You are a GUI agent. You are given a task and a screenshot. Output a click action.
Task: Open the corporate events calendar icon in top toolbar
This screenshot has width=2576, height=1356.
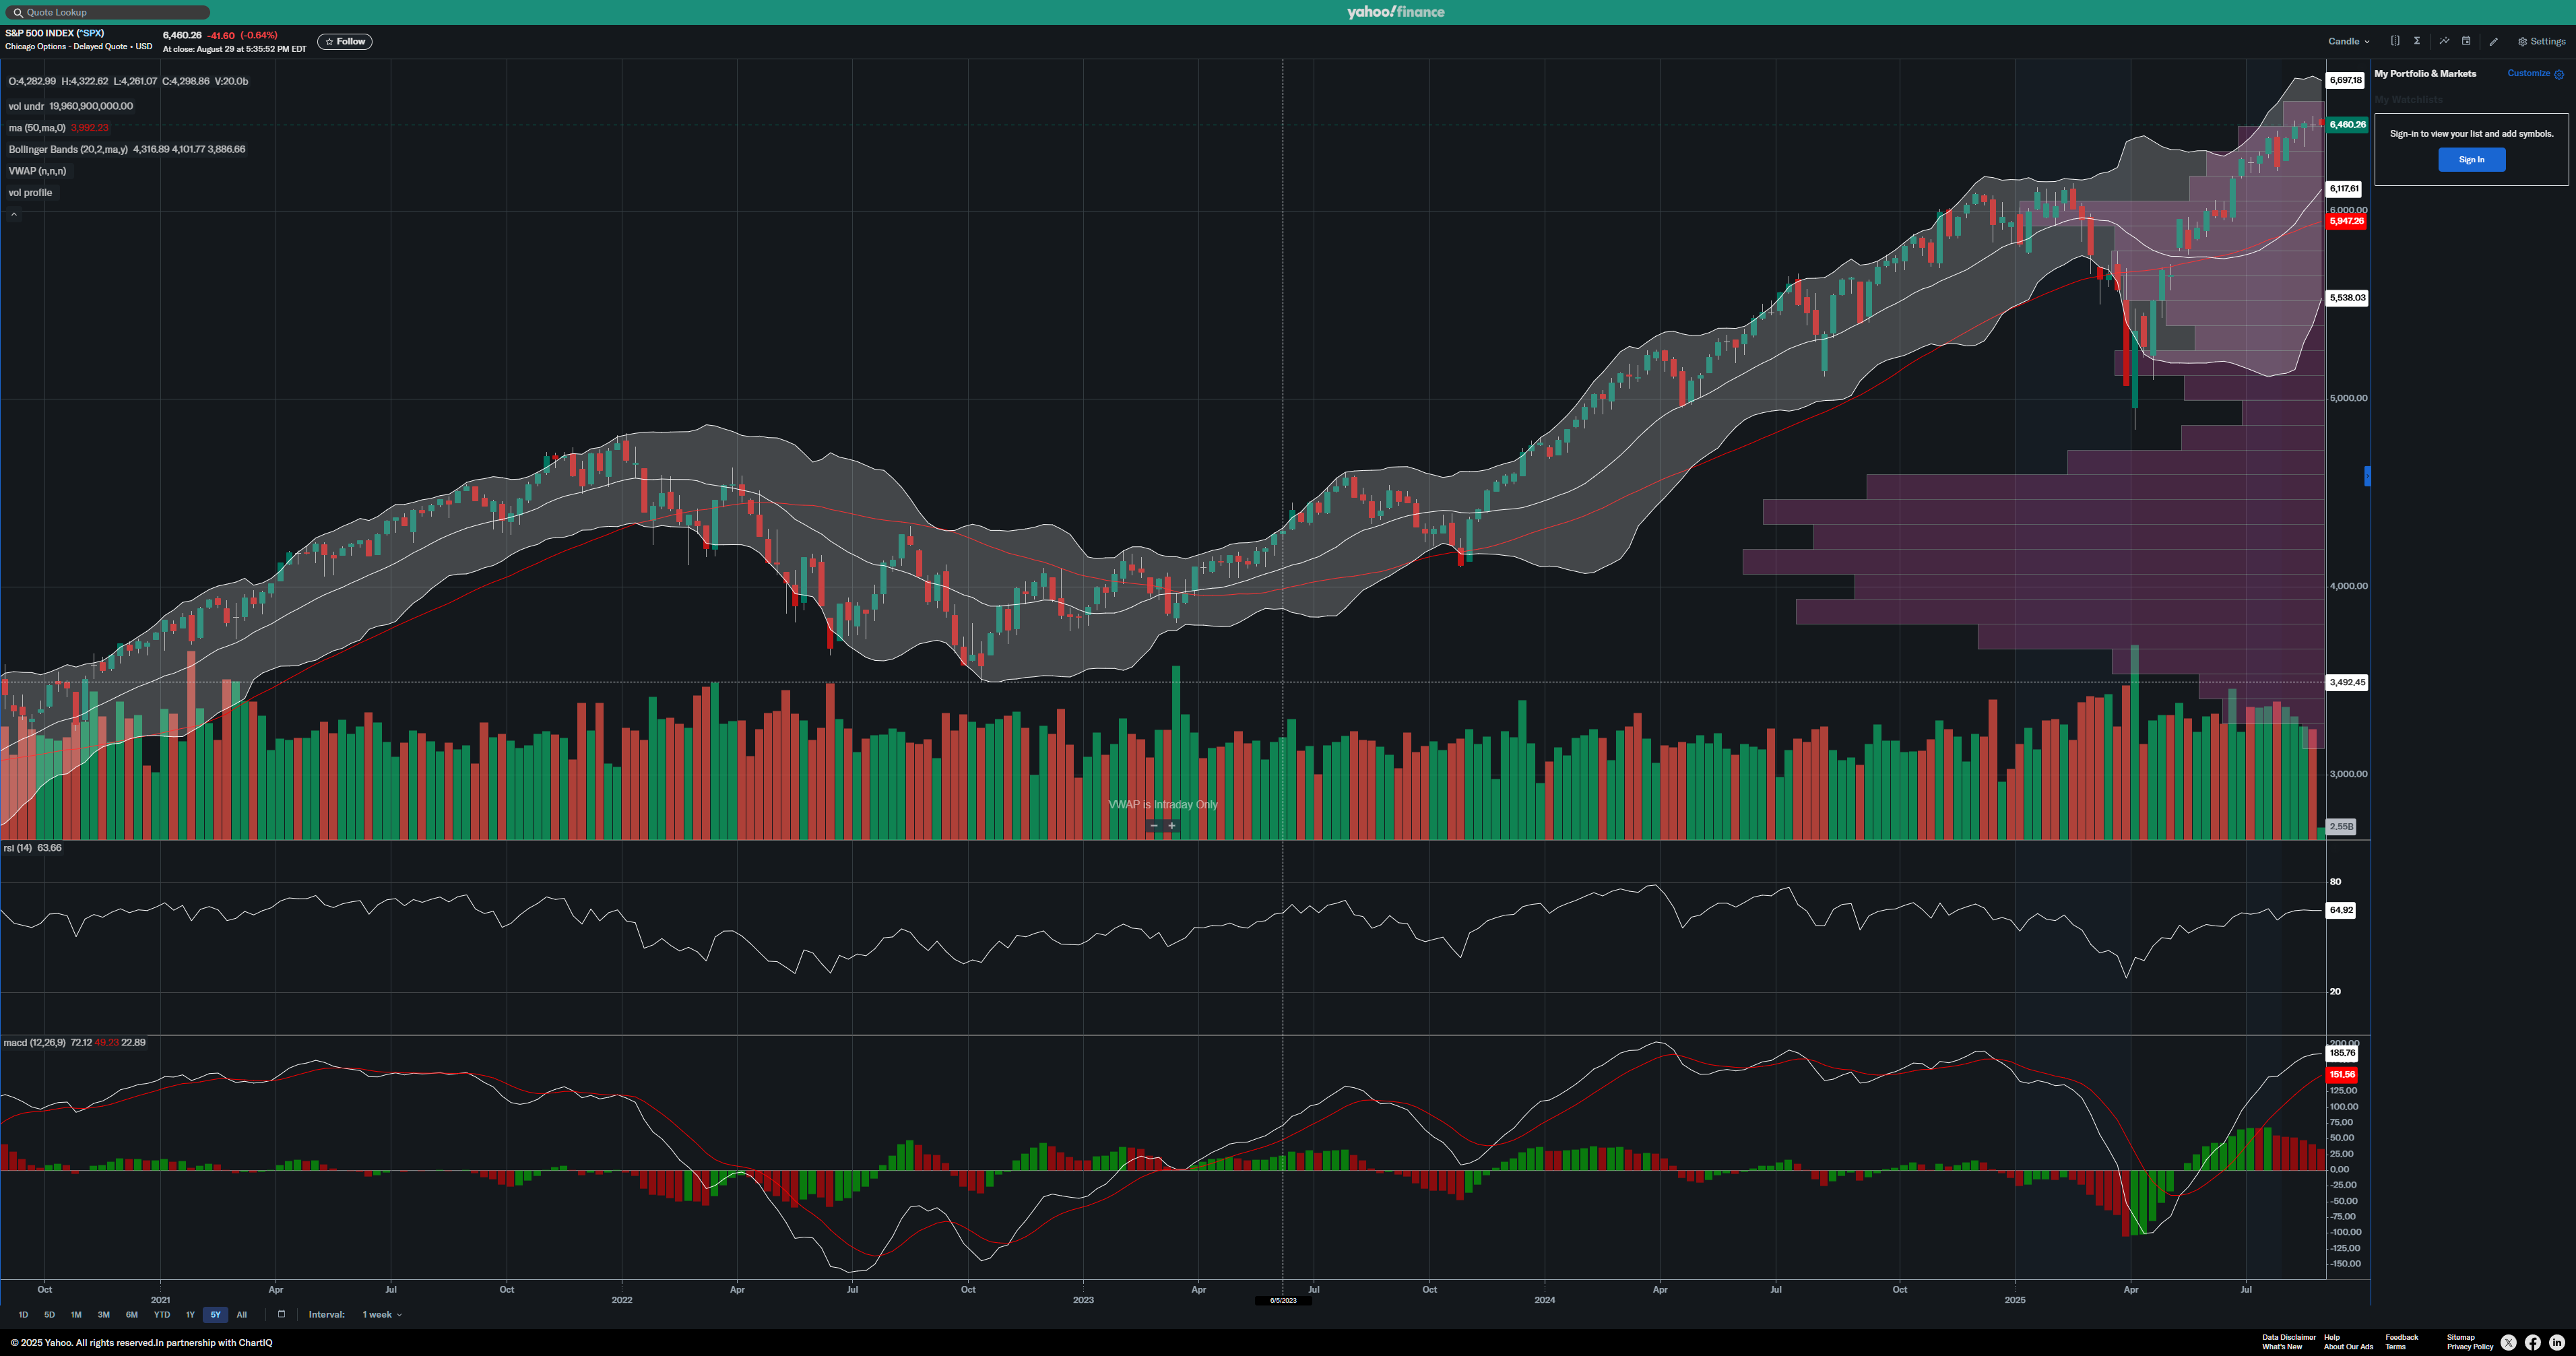coord(2466,41)
